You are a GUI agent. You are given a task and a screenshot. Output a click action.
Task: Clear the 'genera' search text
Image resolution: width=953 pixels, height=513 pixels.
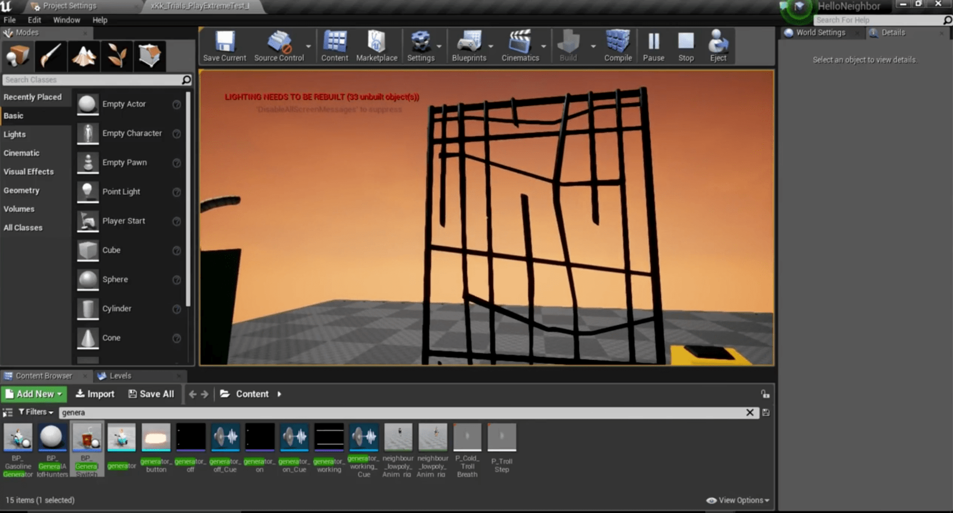pyautogui.click(x=750, y=412)
